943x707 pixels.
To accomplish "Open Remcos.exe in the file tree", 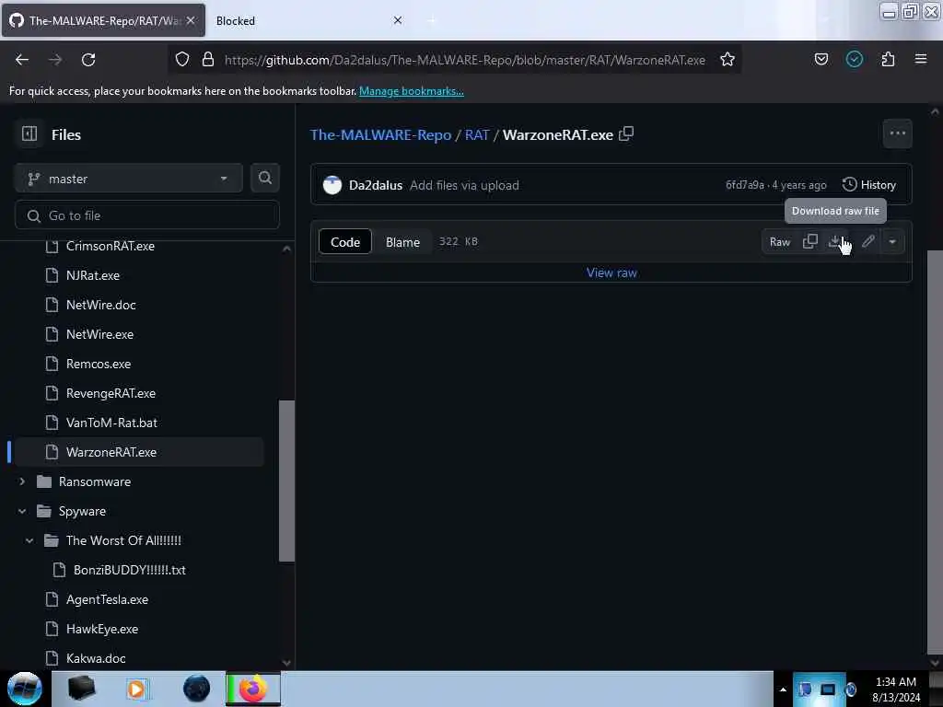I will click(x=99, y=364).
